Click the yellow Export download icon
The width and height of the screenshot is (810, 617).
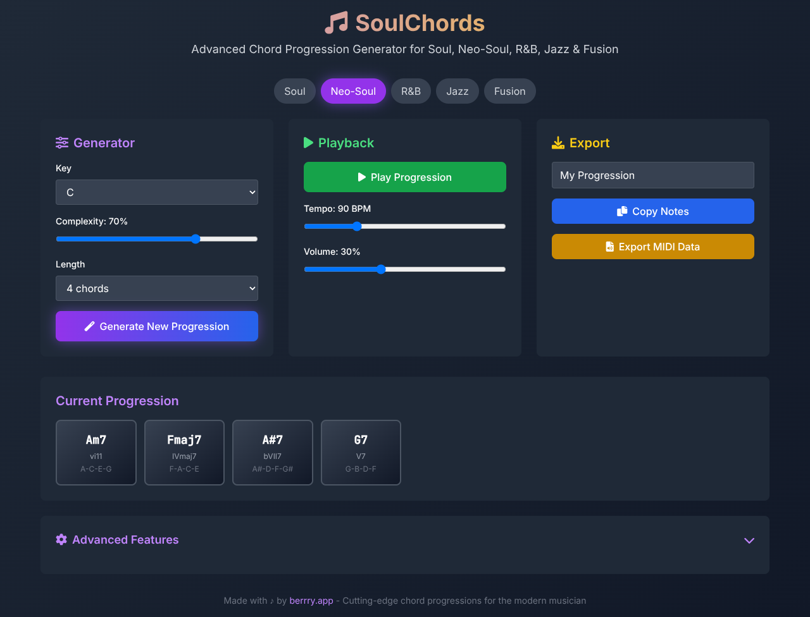(558, 143)
